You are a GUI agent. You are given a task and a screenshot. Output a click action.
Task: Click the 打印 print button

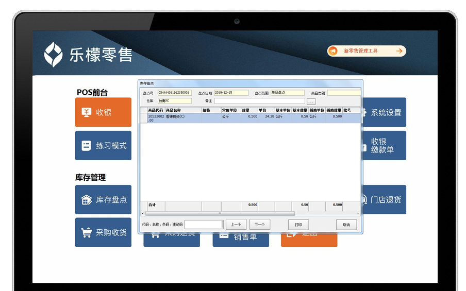(x=298, y=225)
